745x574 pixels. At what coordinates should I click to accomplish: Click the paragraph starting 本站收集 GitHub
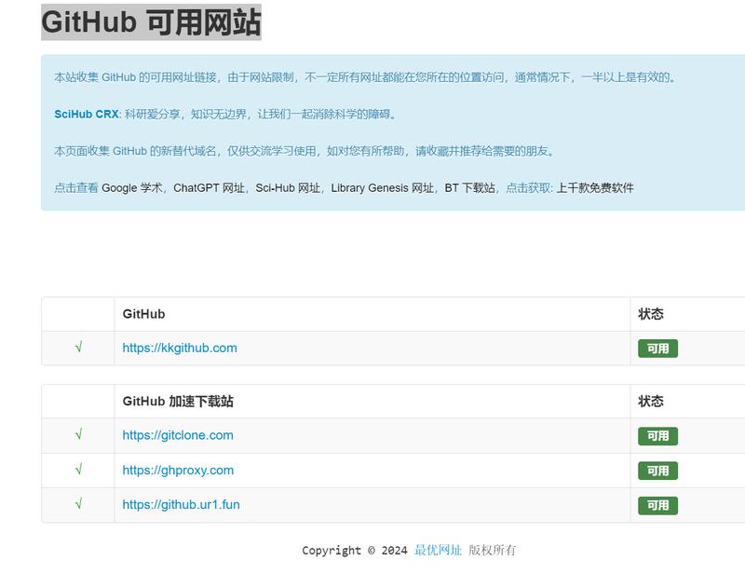point(364,77)
